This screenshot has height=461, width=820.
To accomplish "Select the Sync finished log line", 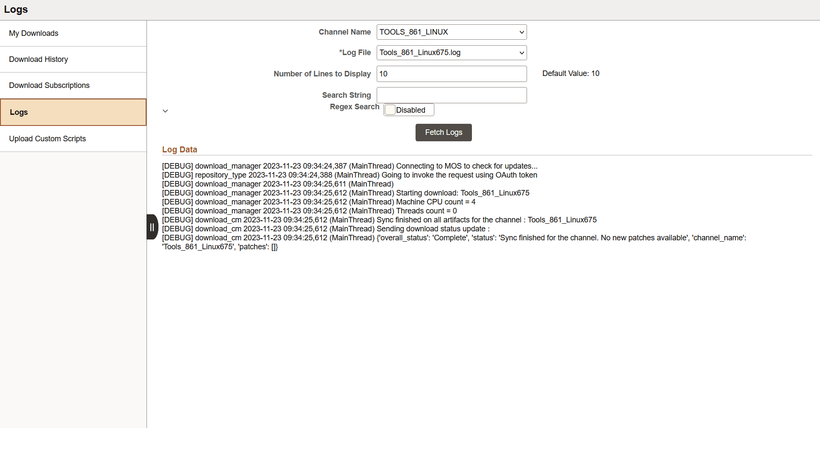I will 379,219.
